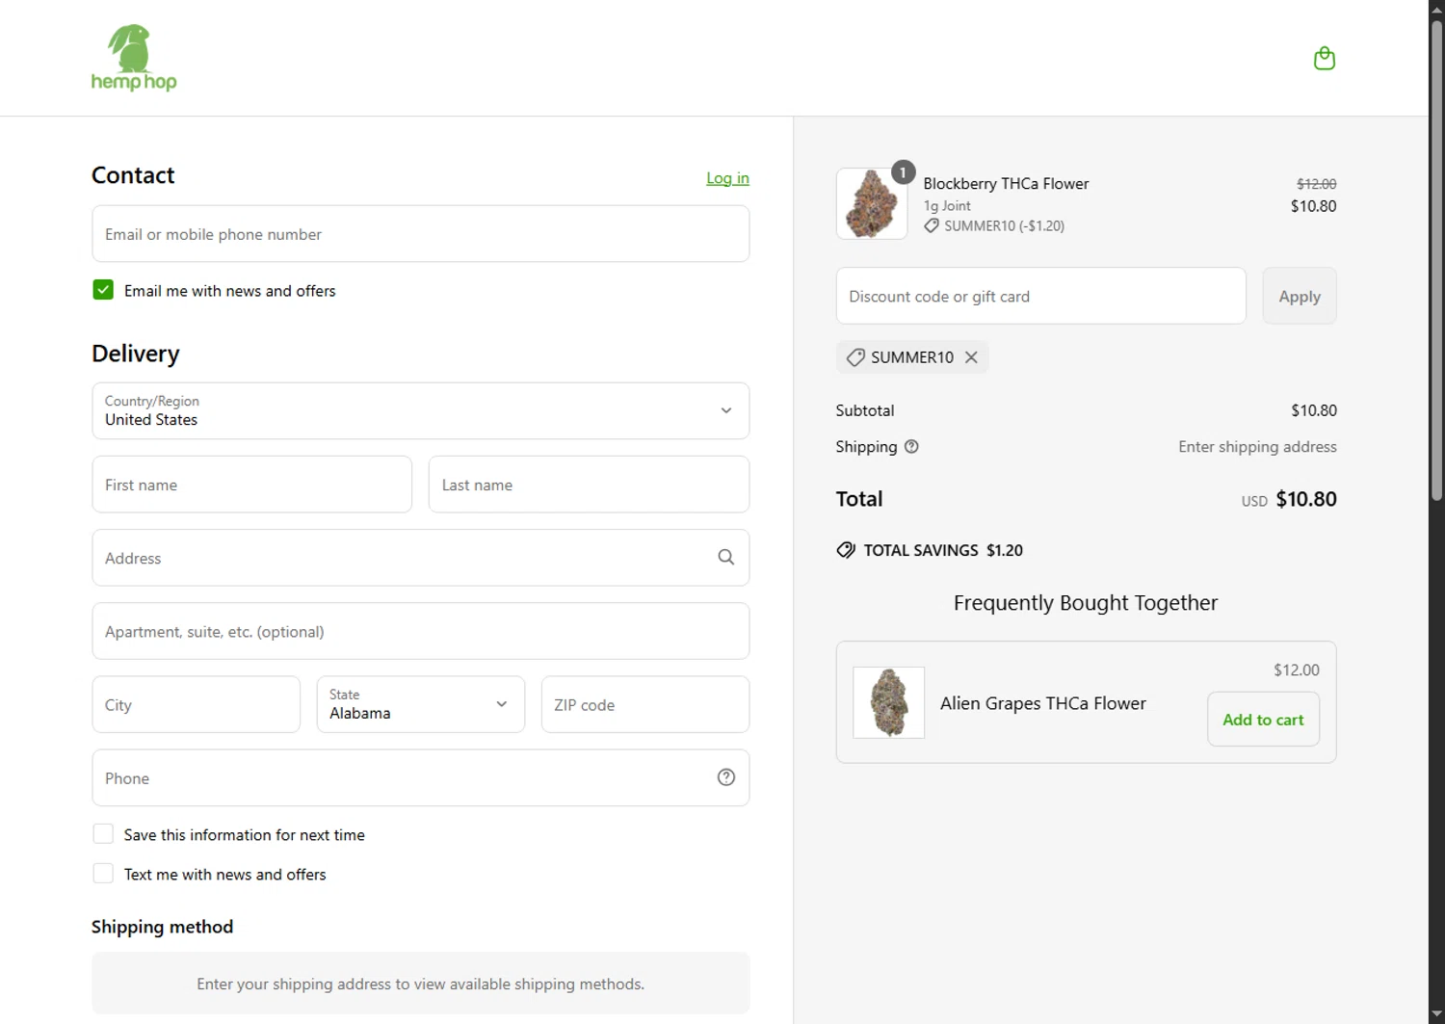
Task: Click the shipping methods placeholder message
Action: coord(421,984)
